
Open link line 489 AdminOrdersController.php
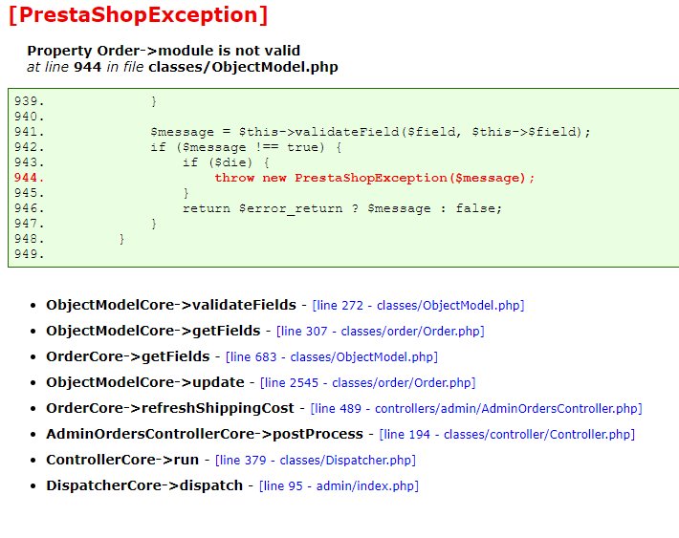(476, 409)
